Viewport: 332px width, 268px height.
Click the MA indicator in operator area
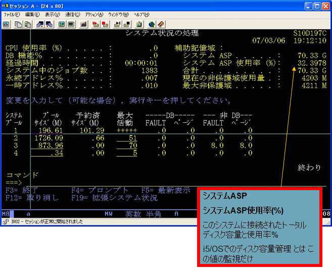tap(6, 214)
